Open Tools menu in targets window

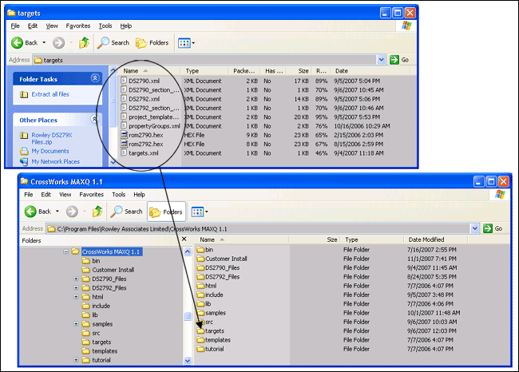pos(105,26)
